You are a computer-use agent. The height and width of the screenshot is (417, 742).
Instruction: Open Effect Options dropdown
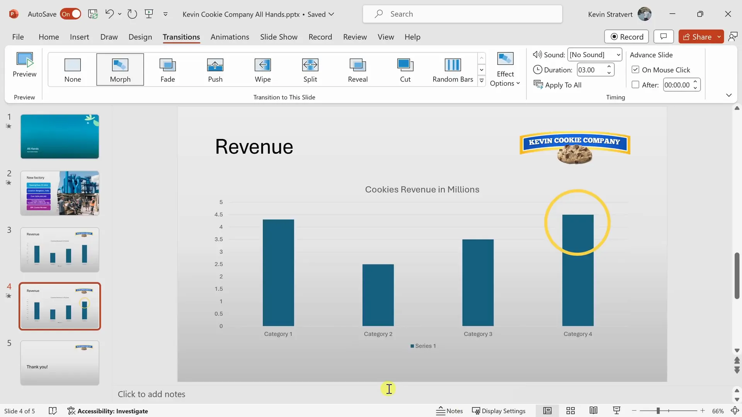[505, 70]
